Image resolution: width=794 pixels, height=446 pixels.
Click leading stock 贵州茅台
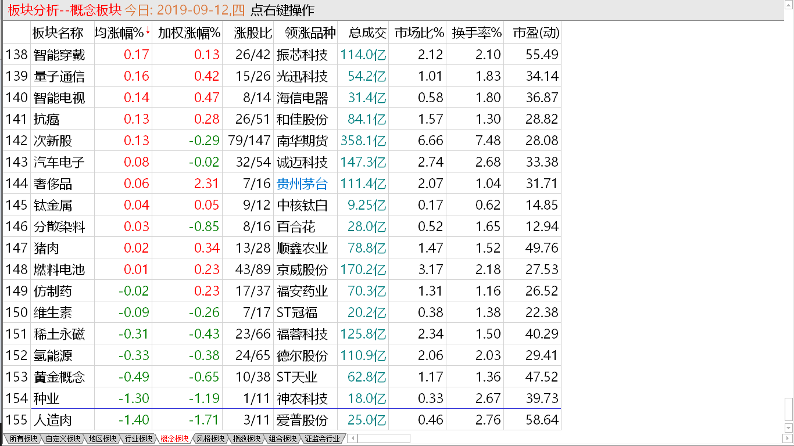[302, 184]
